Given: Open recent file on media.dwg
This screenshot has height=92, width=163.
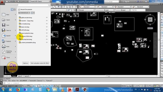Looking at the screenshot, I should (25, 24).
